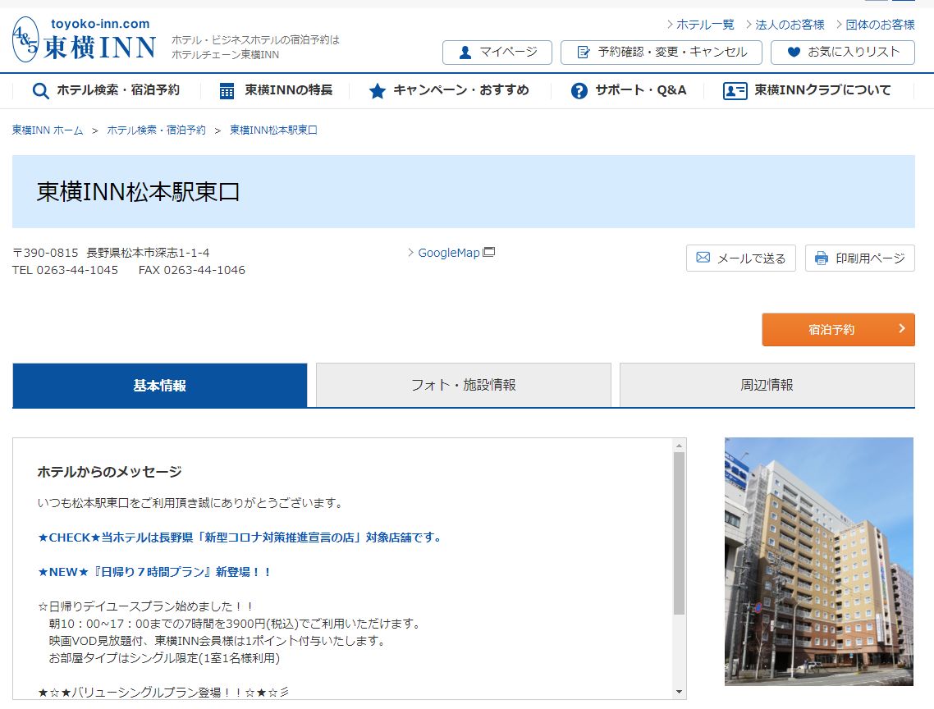This screenshot has height=709, width=934.
Task: Click the orange 宿泊予約 button
Action: 839,330
